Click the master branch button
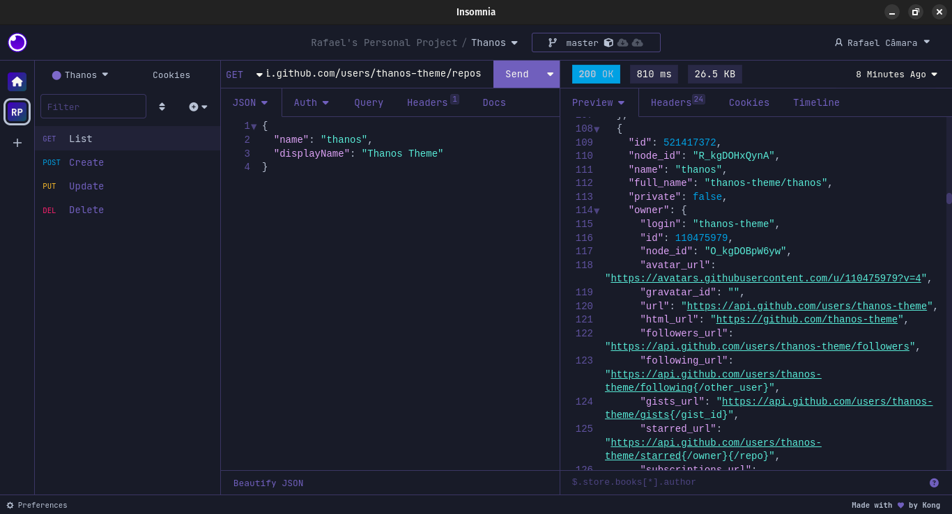952x514 pixels. coord(596,42)
